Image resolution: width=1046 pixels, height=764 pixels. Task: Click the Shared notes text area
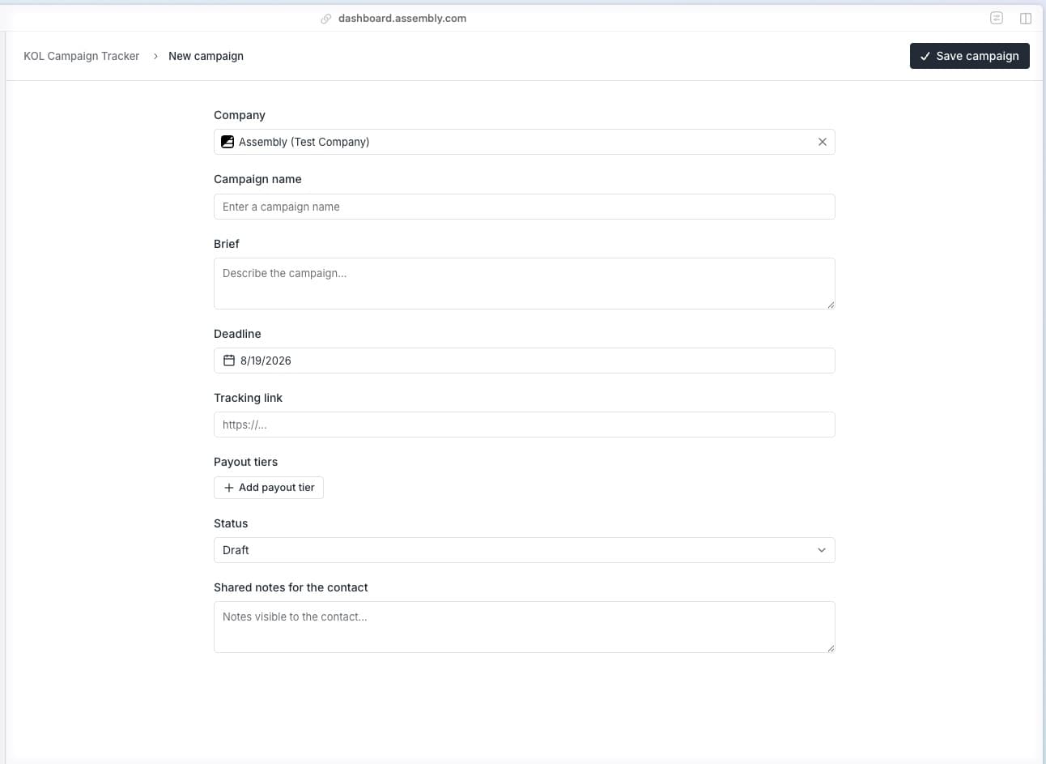click(x=524, y=627)
